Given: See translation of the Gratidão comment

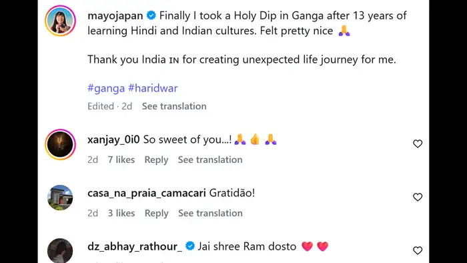Looking at the screenshot, I should click(211, 213).
